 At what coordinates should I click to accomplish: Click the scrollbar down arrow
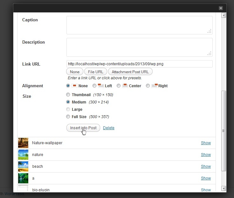[224, 188]
